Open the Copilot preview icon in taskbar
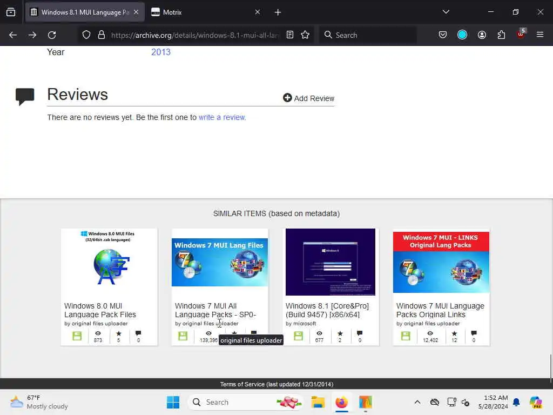This screenshot has height=415, width=553. pos(536,402)
